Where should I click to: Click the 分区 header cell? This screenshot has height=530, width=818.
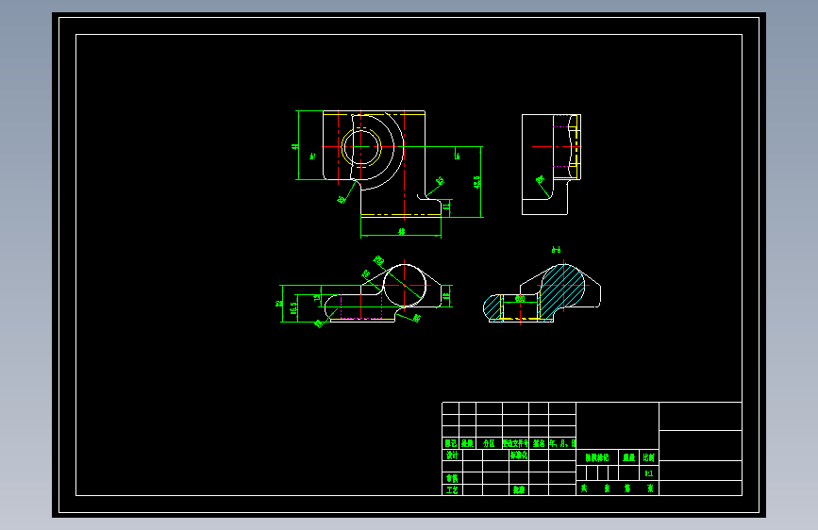click(489, 443)
